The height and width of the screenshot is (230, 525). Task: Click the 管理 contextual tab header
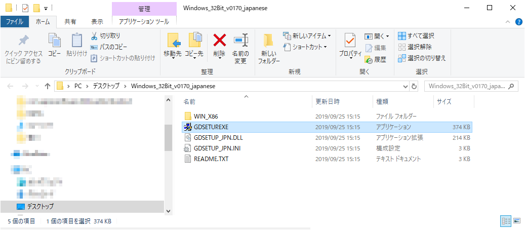(x=144, y=9)
